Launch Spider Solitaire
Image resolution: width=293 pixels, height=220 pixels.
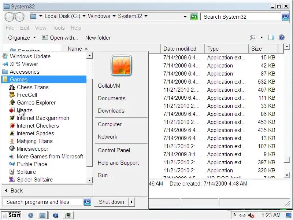click(x=31, y=179)
